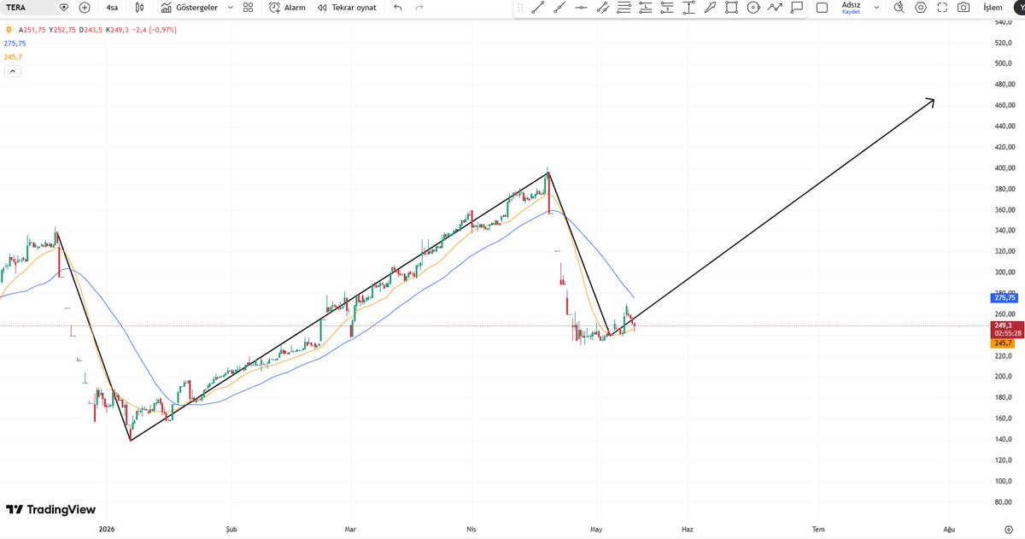Image resolution: width=1025 pixels, height=539 pixels.
Task: Select the Horizontal Line drawing tool
Action: (581, 8)
